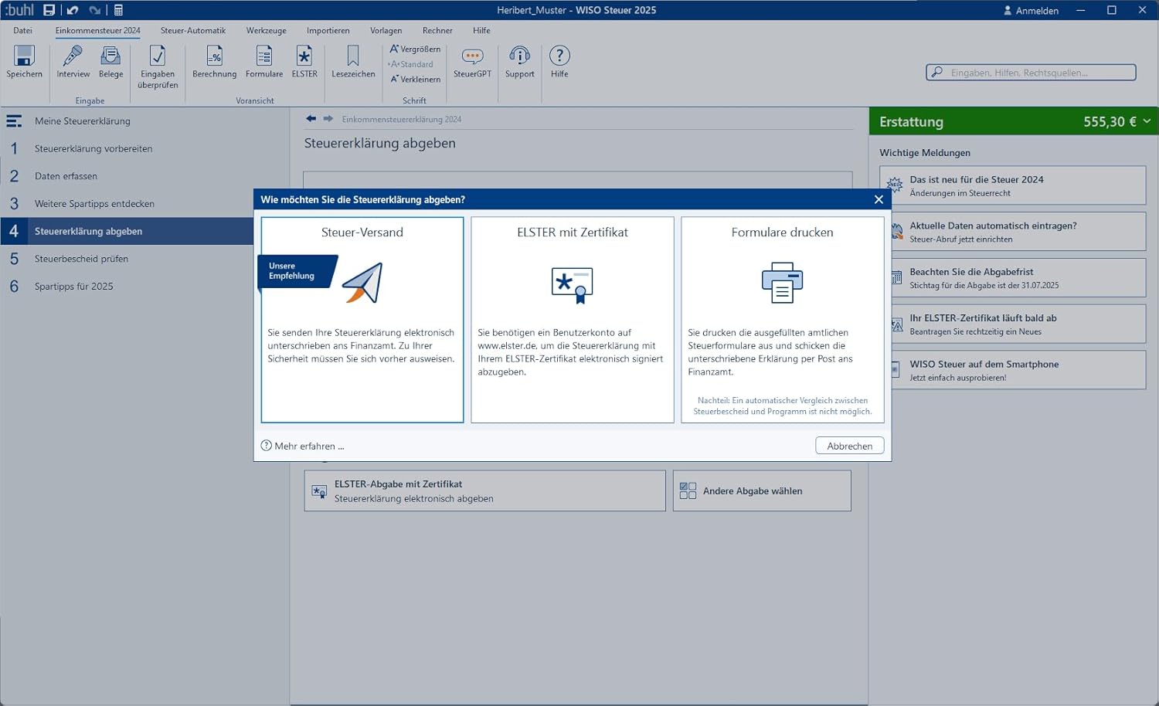Open the Hilfe menu tab
This screenshot has height=706, width=1159.
pyautogui.click(x=481, y=31)
